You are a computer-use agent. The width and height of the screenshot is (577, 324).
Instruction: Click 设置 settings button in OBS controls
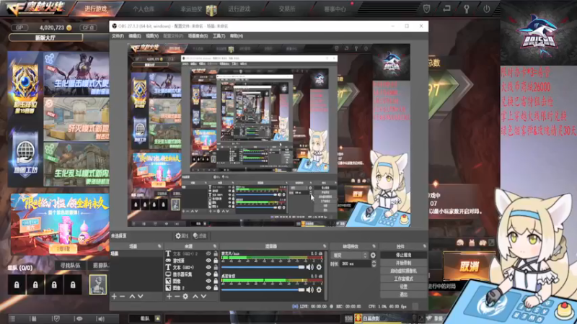[404, 287]
